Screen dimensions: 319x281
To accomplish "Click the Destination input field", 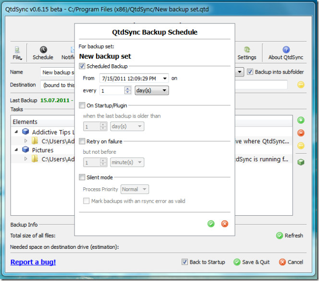I will click(58, 85).
